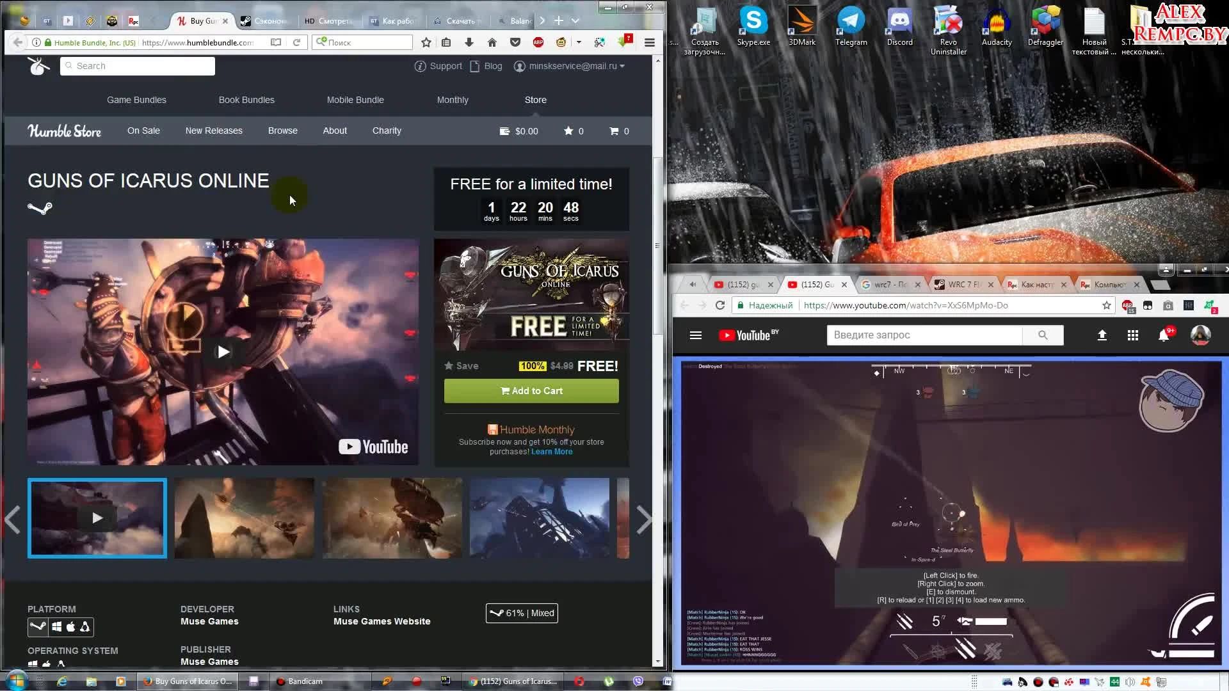The width and height of the screenshot is (1229, 691).
Task: Show next screenshots with right arrow
Action: [x=643, y=520]
